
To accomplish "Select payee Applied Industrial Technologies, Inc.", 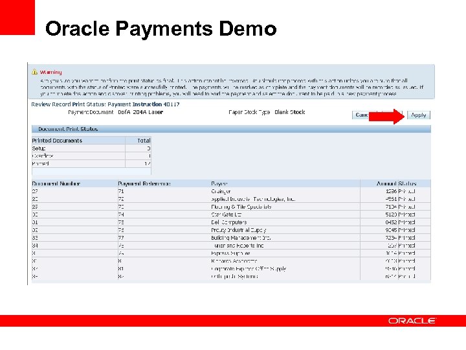I will 253,199.
